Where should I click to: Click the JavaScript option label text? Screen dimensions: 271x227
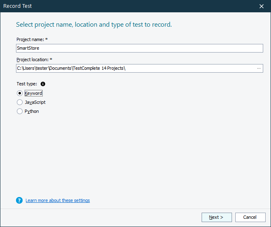[35, 102]
